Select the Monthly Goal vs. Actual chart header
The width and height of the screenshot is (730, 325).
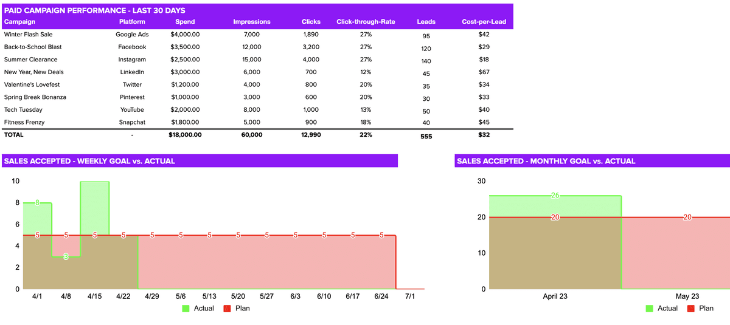pos(546,161)
